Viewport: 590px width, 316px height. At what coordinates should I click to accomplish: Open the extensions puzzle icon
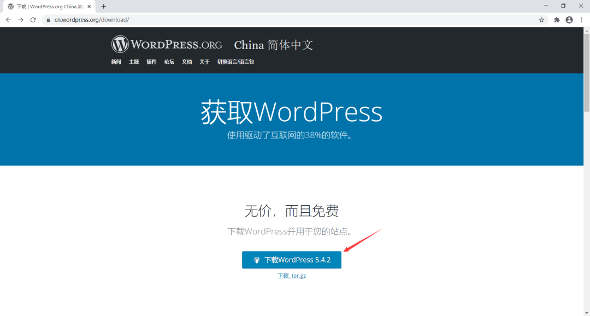click(x=557, y=20)
